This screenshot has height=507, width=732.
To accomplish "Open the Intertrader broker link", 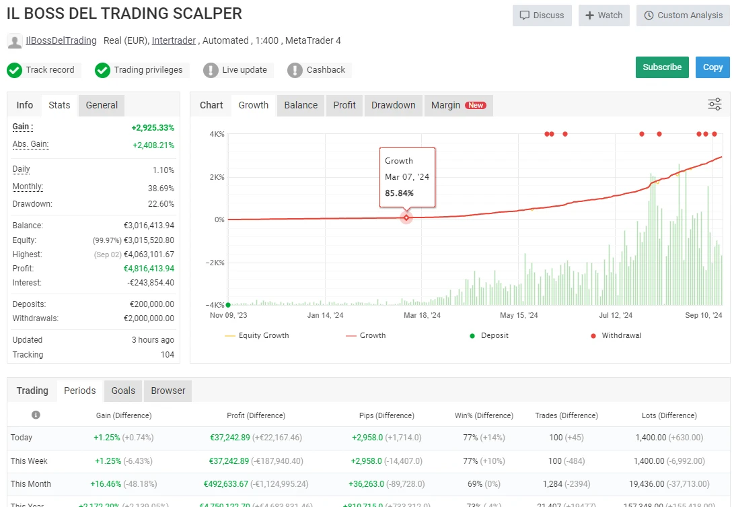I will (x=174, y=40).
